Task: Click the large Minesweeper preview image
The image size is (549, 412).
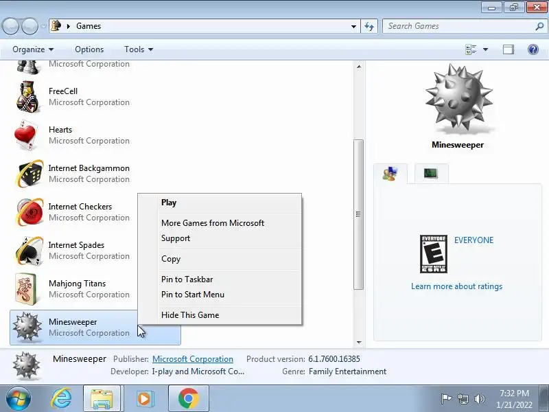Action: tap(458, 99)
